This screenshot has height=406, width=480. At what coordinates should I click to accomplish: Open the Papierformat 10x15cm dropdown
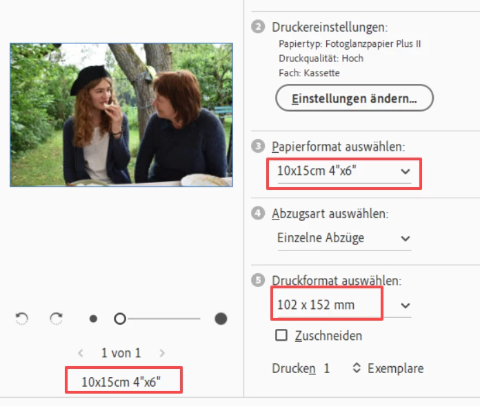[344, 171]
